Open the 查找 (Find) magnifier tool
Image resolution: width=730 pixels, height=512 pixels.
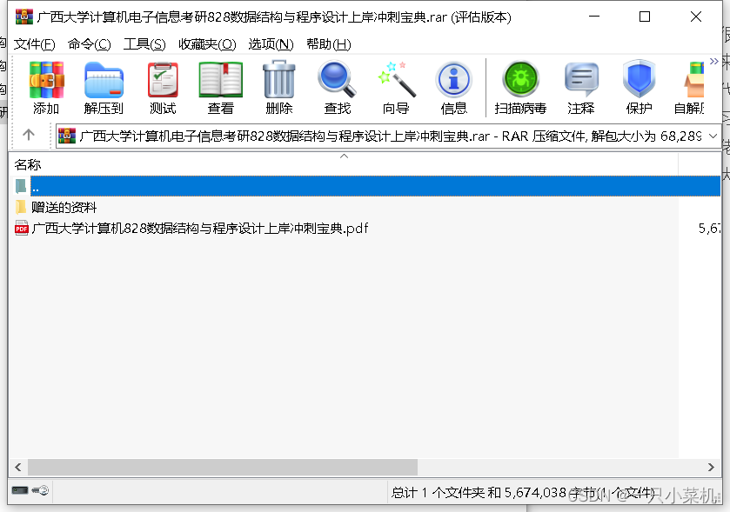(x=337, y=88)
